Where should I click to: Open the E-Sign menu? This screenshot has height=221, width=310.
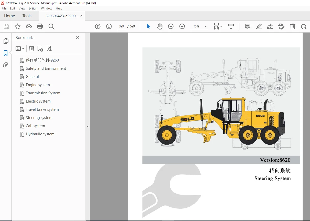pos(33,8)
